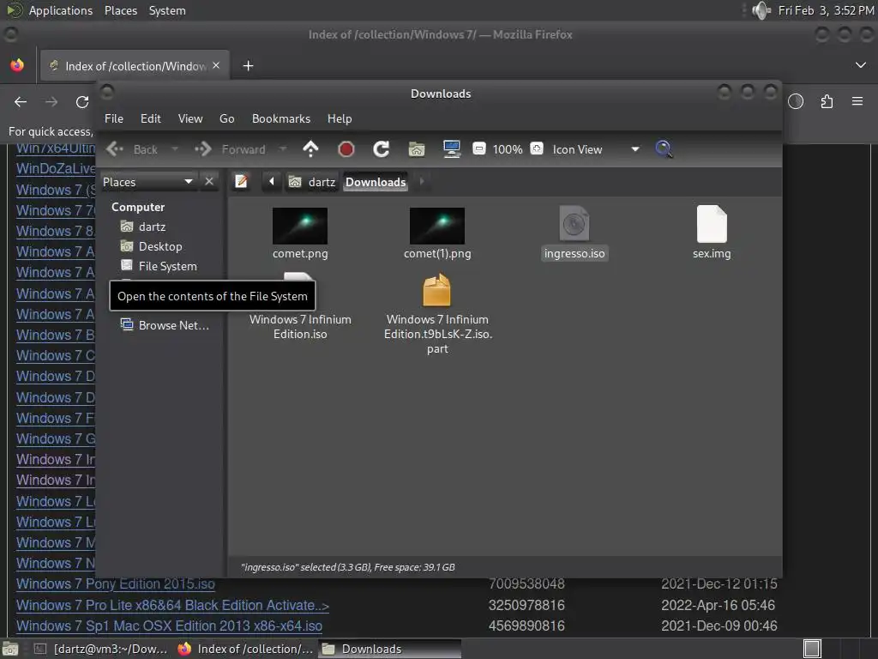Viewport: 878px width, 659px height.
Task: Open new tab in Firefox
Action: (248, 65)
